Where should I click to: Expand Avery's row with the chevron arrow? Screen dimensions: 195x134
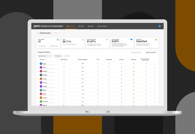pos(155,64)
